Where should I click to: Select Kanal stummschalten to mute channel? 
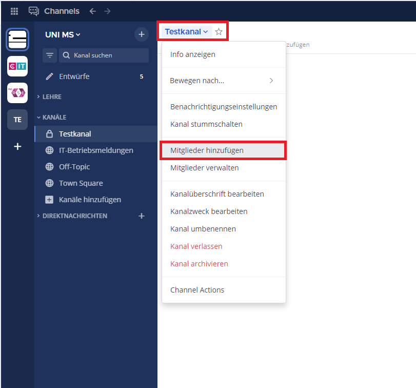206,124
